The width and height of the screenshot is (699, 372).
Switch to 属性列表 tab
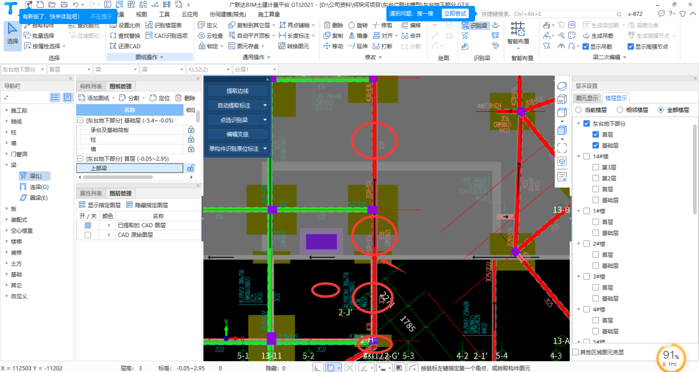click(91, 193)
